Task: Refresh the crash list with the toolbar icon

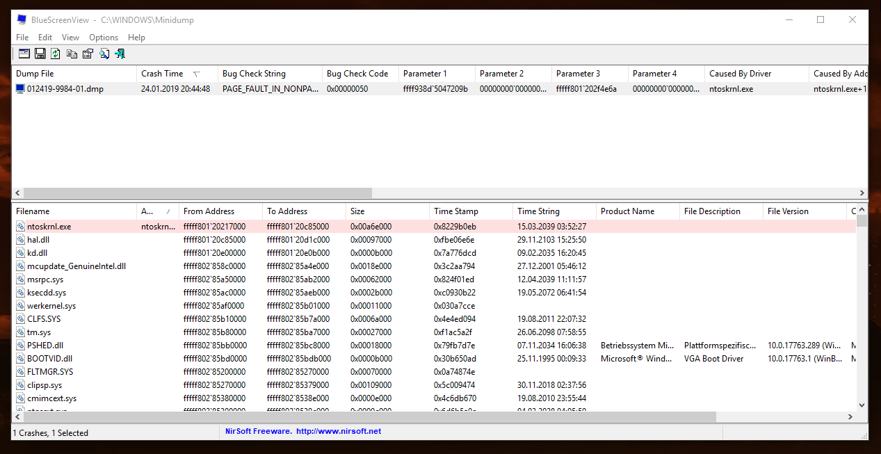Action: pos(56,54)
